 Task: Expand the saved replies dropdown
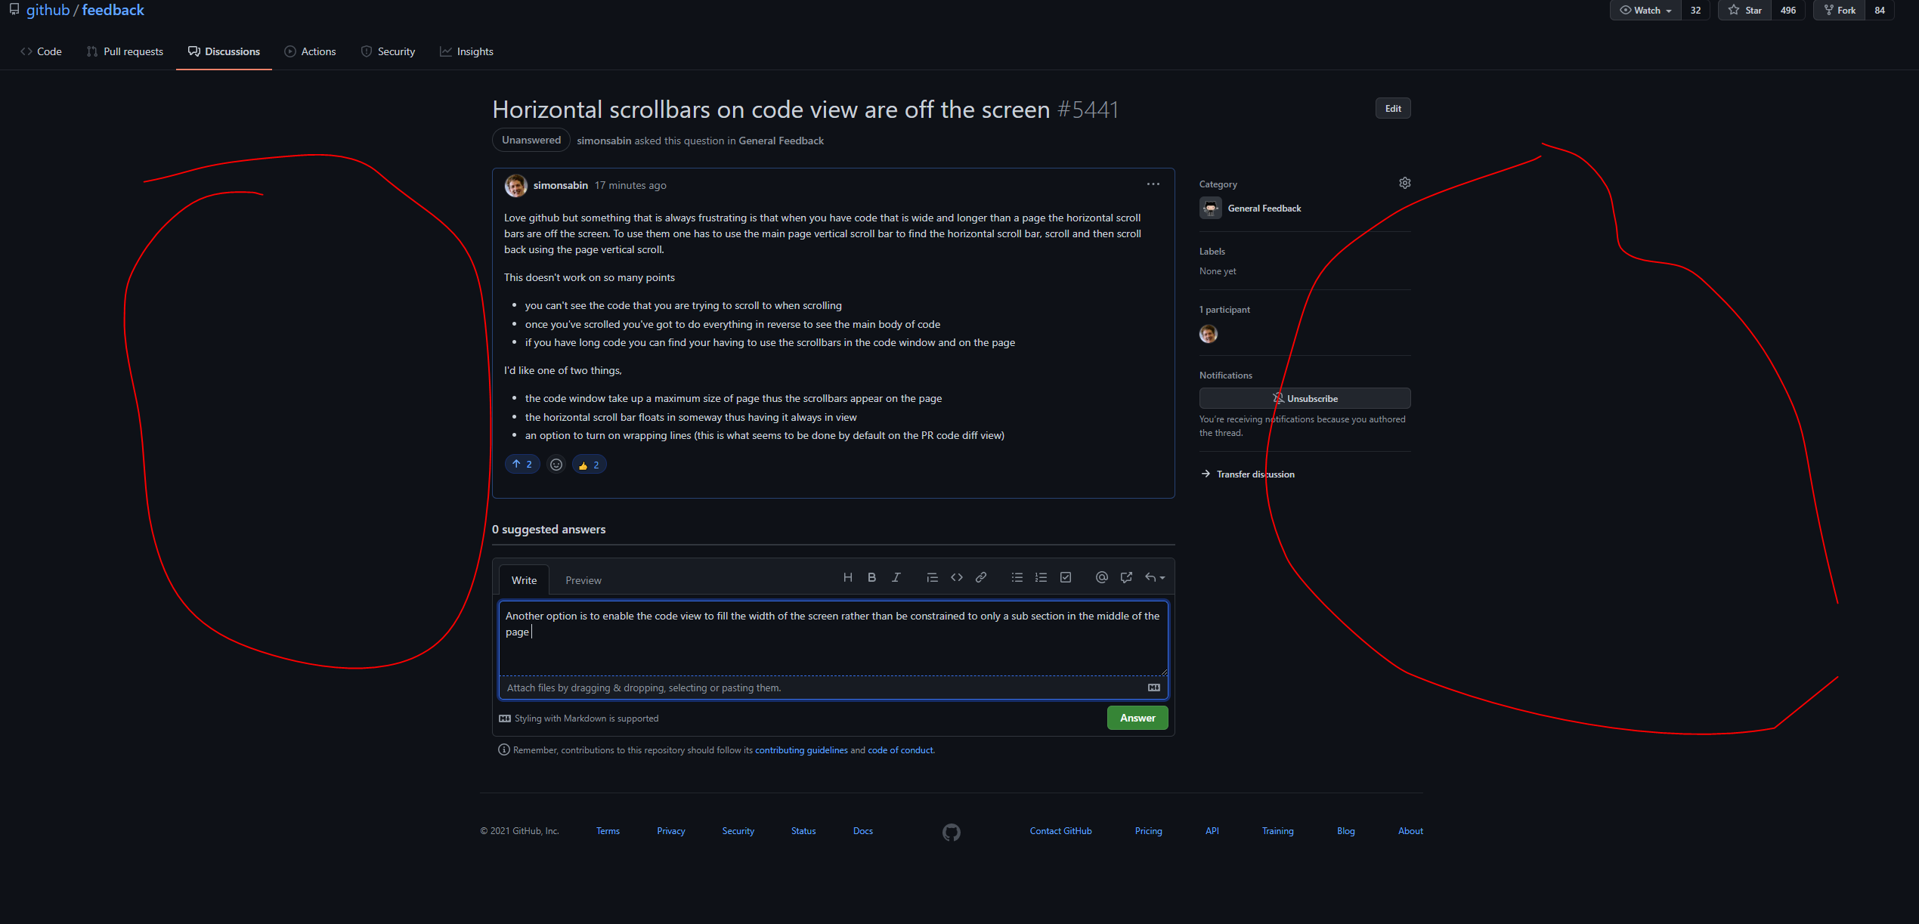(x=1155, y=577)
